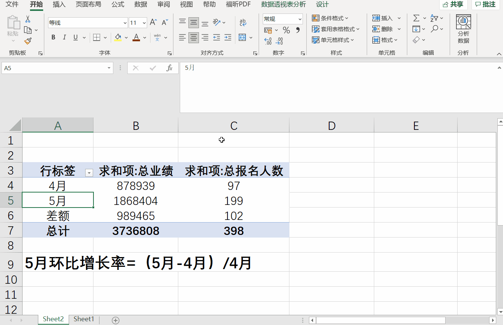Click the 批注 comments button
The width and height of the screenshot is (503, 325).
point(486,5)
